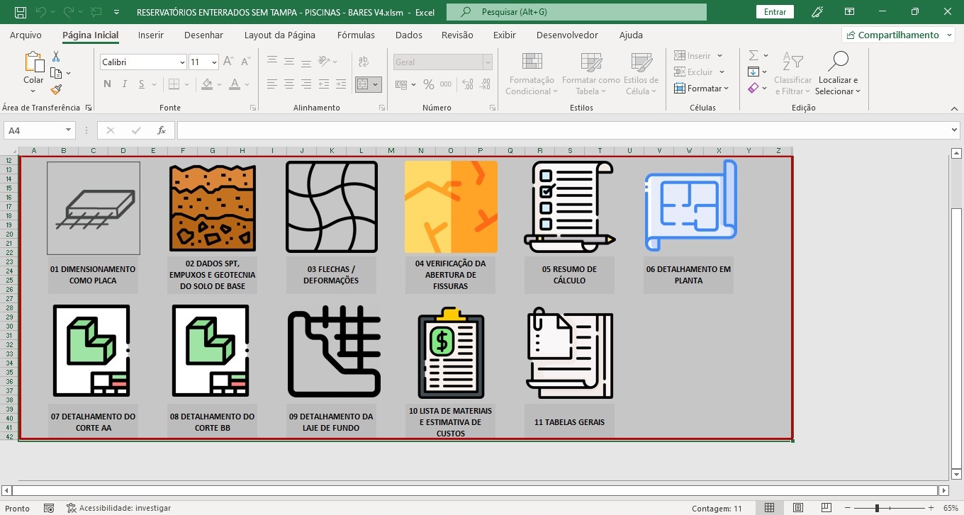The image size is (964, 515).
Task: Click the Compartilhamento share button
Action: pyautogui.click(x=897, y=35)
